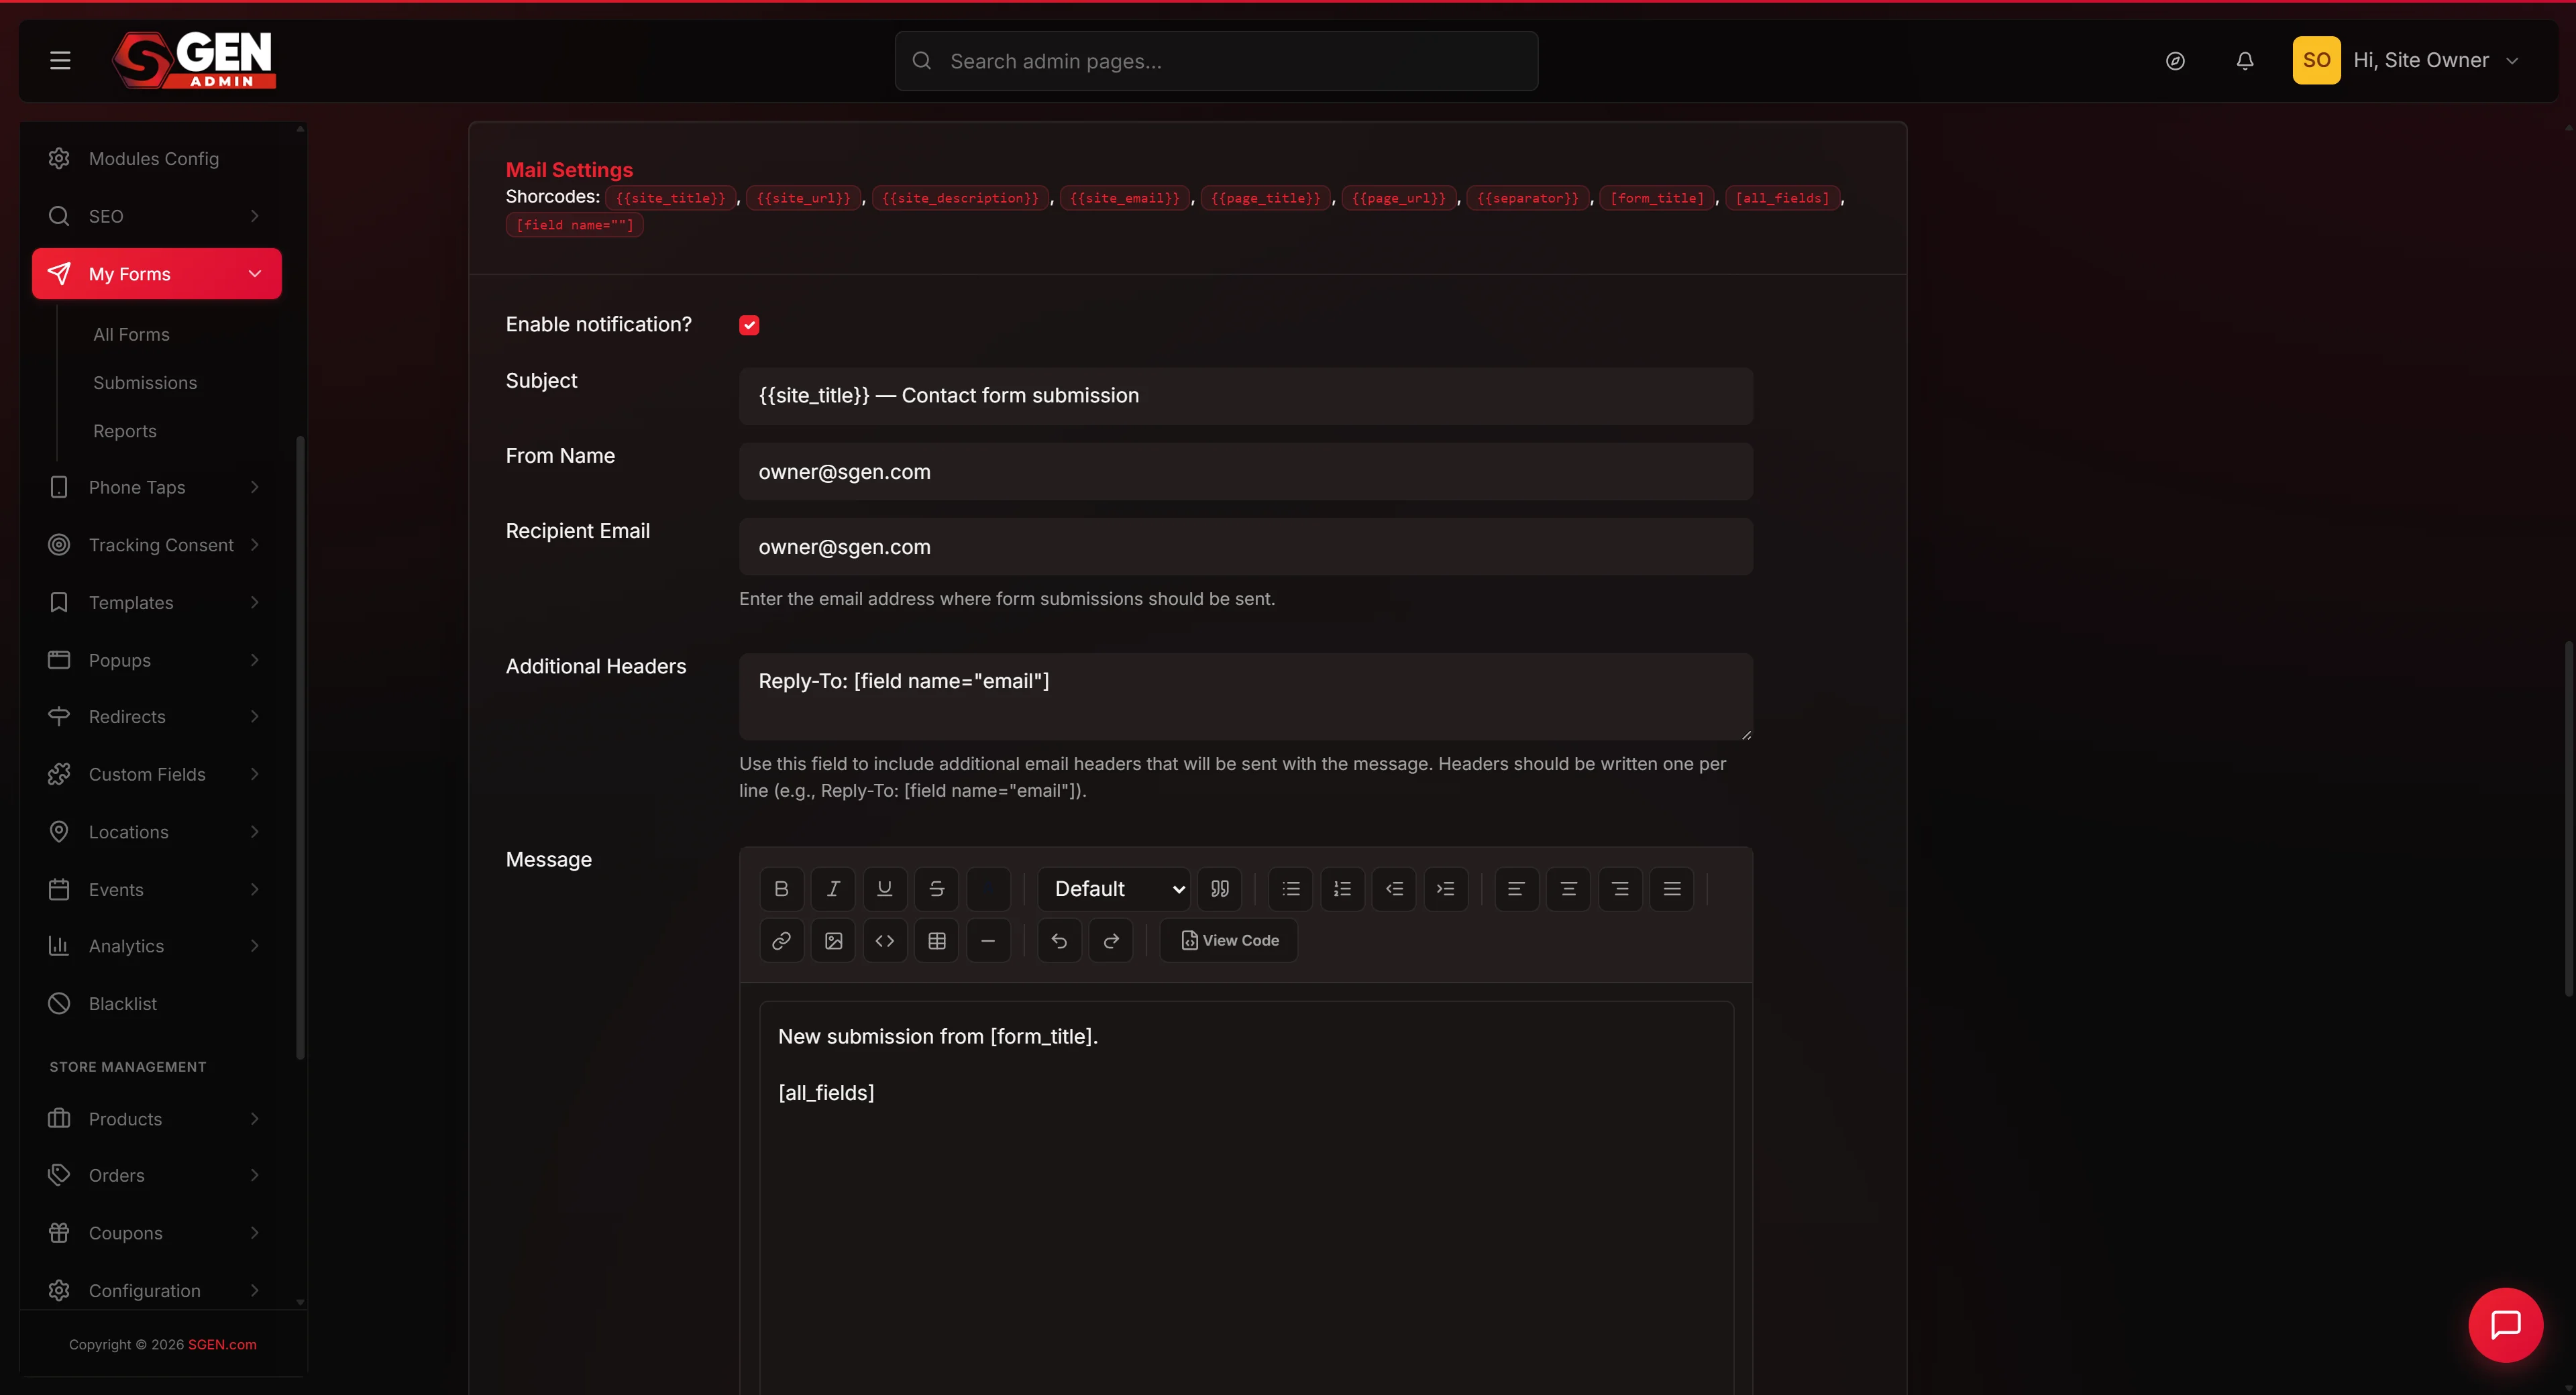
Task: Edit the Recipient Email input field
Action: click(1246, 547)
